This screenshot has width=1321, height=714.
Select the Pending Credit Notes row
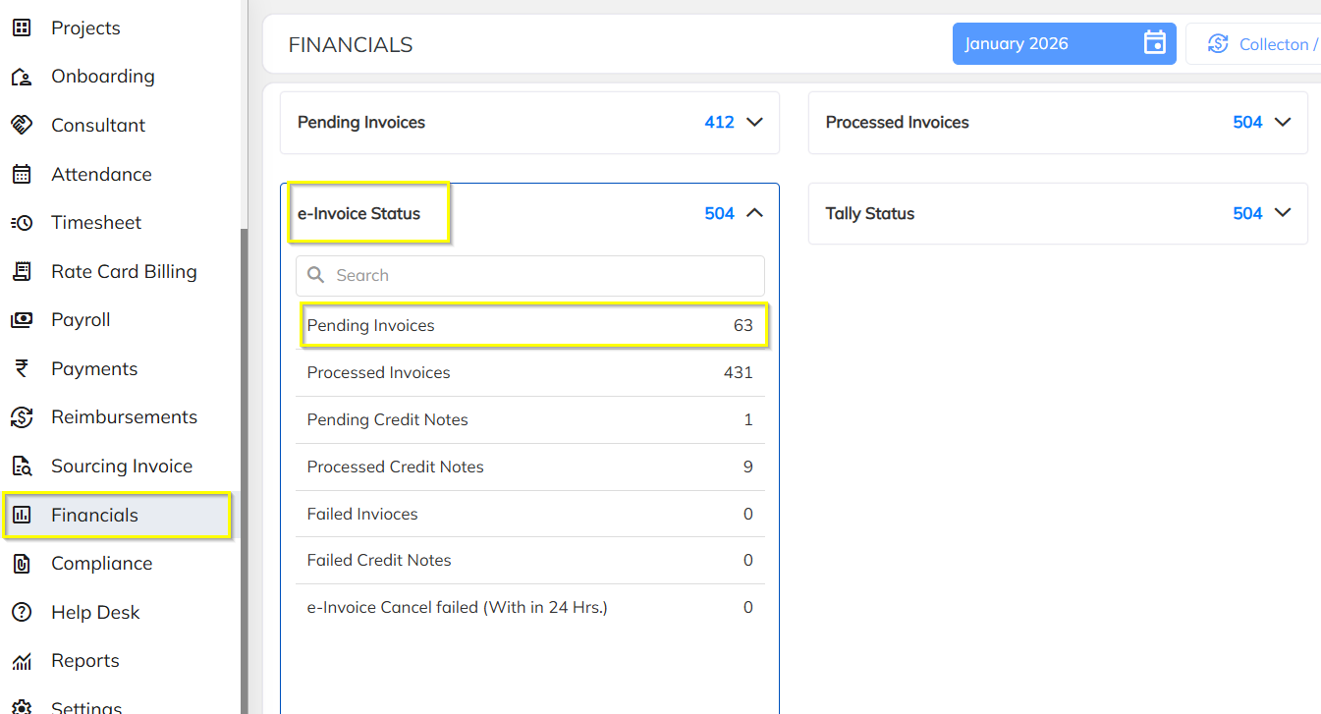tap(529, 420)
